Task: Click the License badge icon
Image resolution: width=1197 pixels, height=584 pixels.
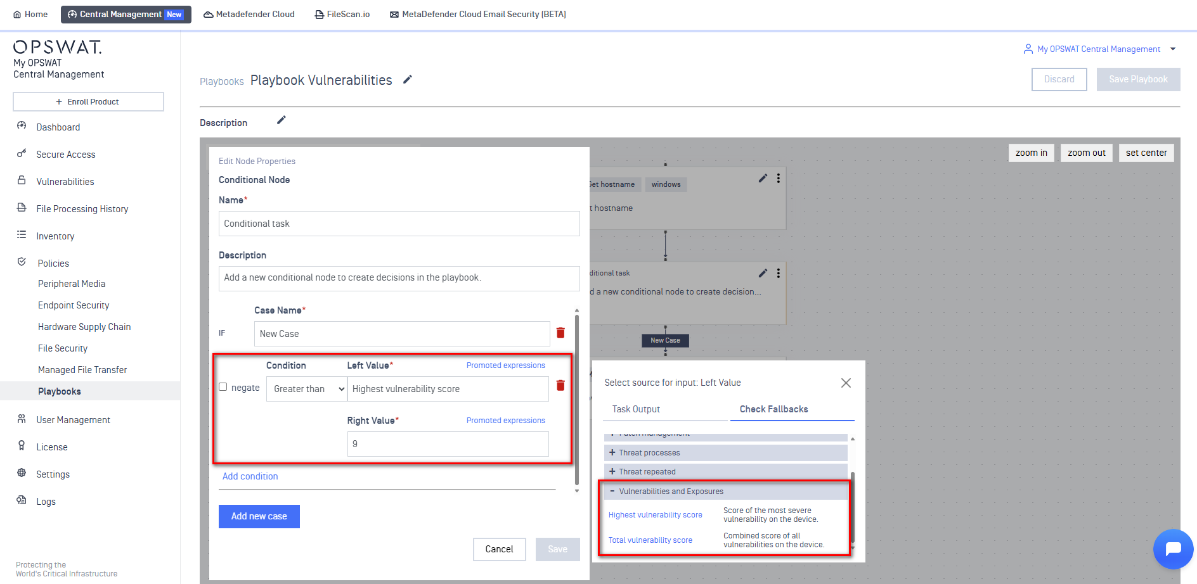Action: [22, 446]
